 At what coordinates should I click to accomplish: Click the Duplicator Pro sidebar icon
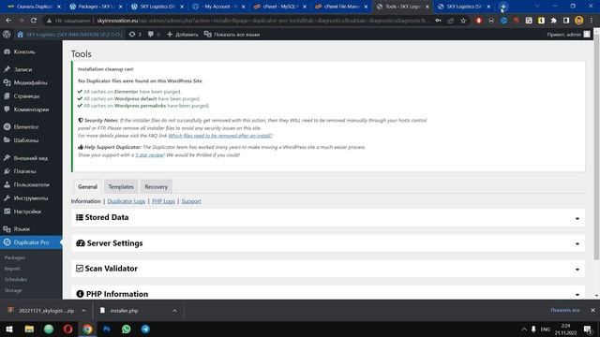tap(7, 242)
